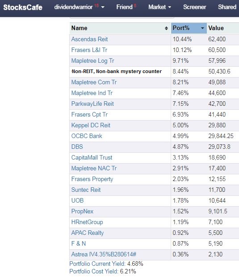Open the Screener page

[194, 7]
